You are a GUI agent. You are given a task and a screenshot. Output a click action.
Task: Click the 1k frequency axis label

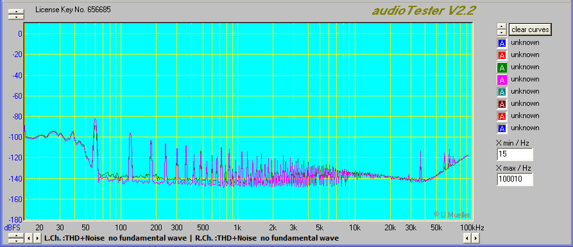tap(237, 228)
